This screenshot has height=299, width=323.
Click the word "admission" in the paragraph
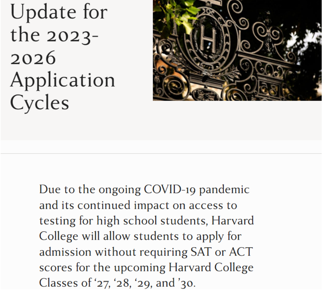tap(65, 252)
